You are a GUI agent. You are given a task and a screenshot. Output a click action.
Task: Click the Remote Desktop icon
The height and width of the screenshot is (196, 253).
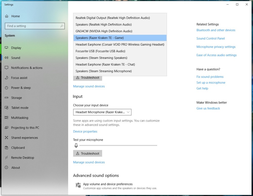point(7,158)
